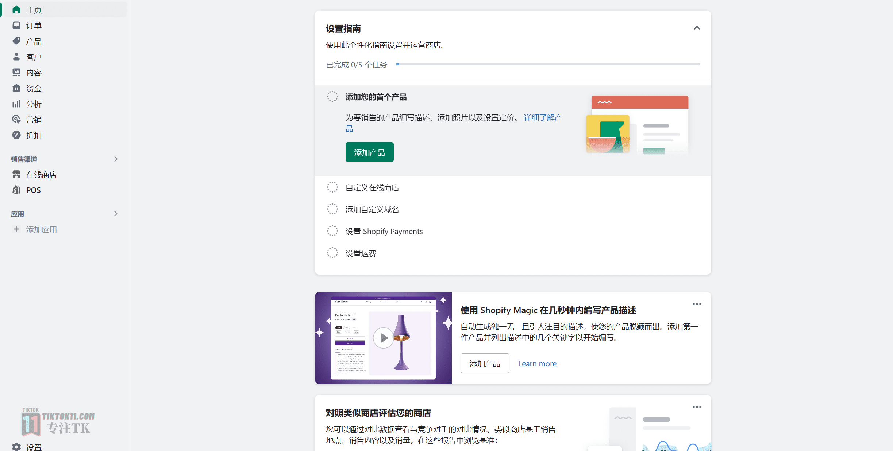Expand the 应用 section chevron
The width and height of the screenshot is (893, 451).
point(116,214)
